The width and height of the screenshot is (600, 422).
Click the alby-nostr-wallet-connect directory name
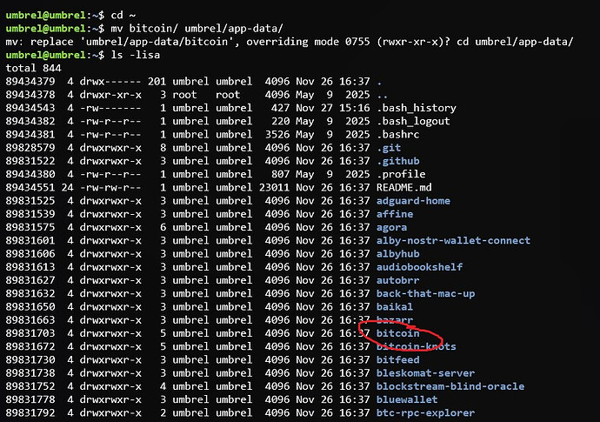tap(453, 240)
